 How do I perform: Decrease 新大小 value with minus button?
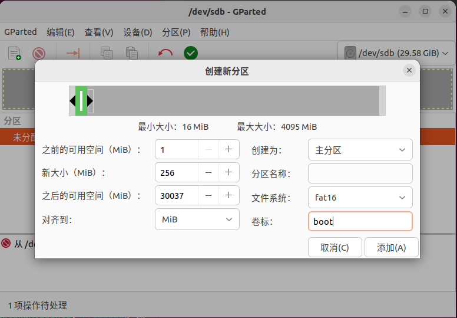(x=208, y=173)
